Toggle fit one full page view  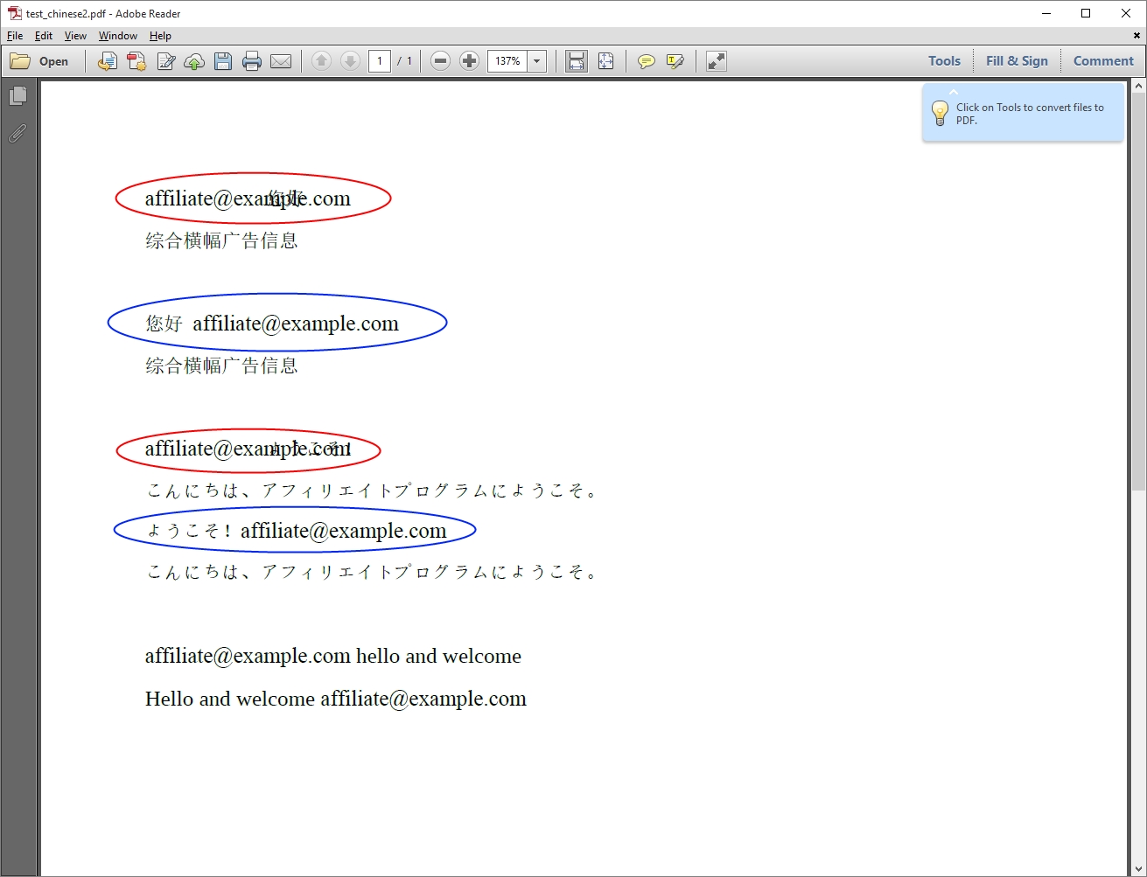[x=605, y=61]
